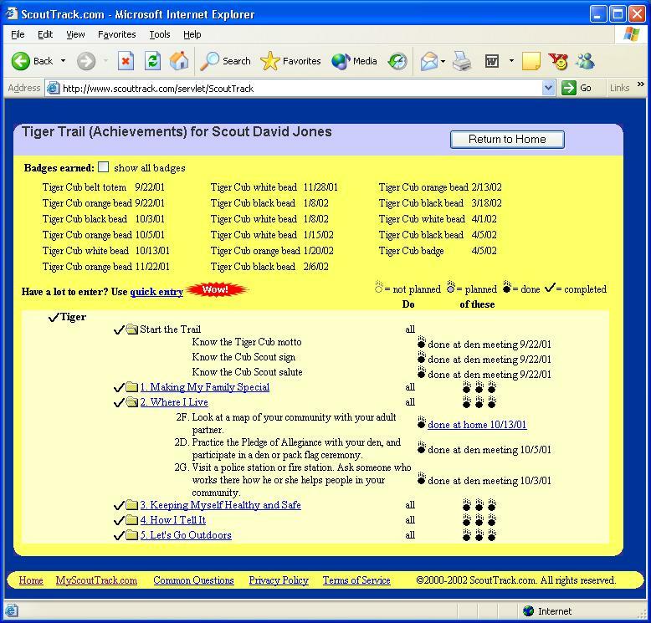Click the Internet zone status bar indicator

[x=547, y=611]
